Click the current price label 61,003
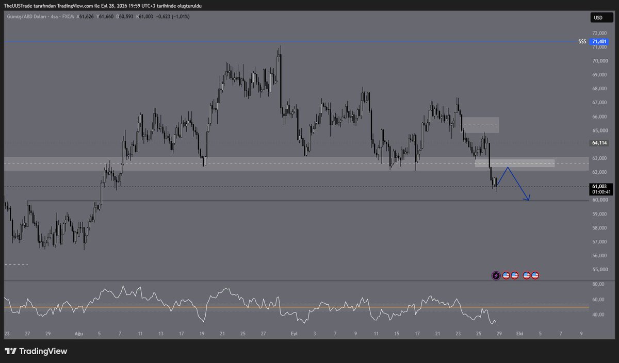619x363 pixels. tap(599, 186)
